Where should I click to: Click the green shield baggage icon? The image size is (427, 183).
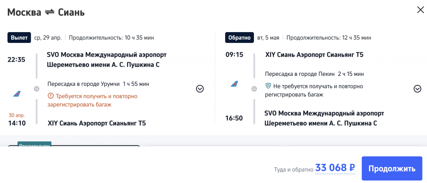(x=269, y=86)
